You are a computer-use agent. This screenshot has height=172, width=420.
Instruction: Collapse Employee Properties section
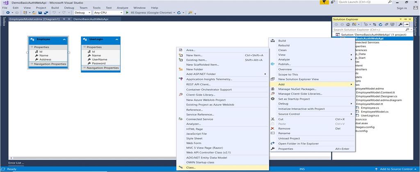[x=32, y=47]
